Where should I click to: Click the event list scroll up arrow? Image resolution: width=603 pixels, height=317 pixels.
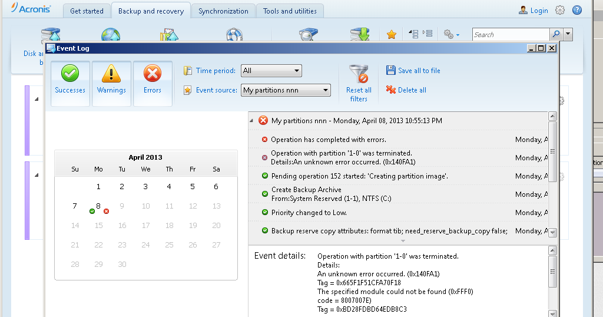(x=552, y=117)
